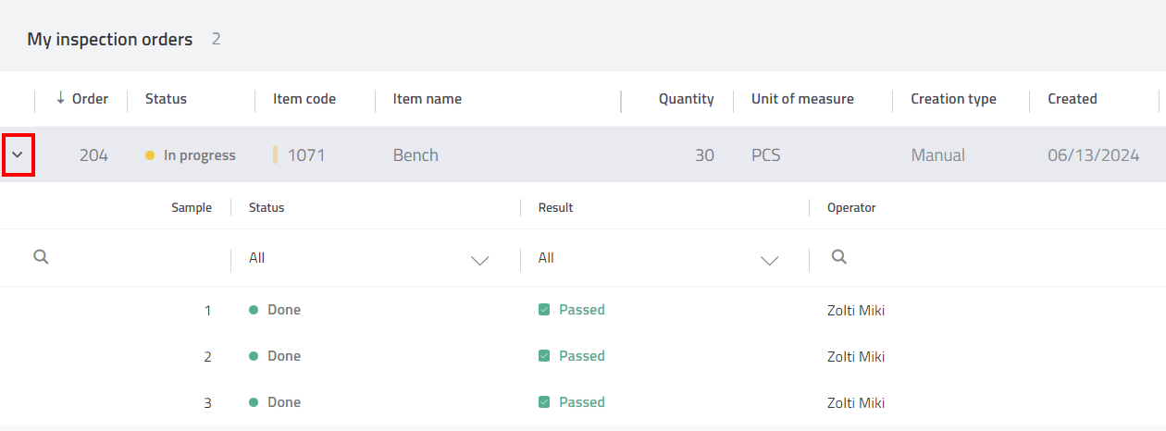Collapse order 204 row chevron
The image size is (1166, 431).
pos(18,155)
